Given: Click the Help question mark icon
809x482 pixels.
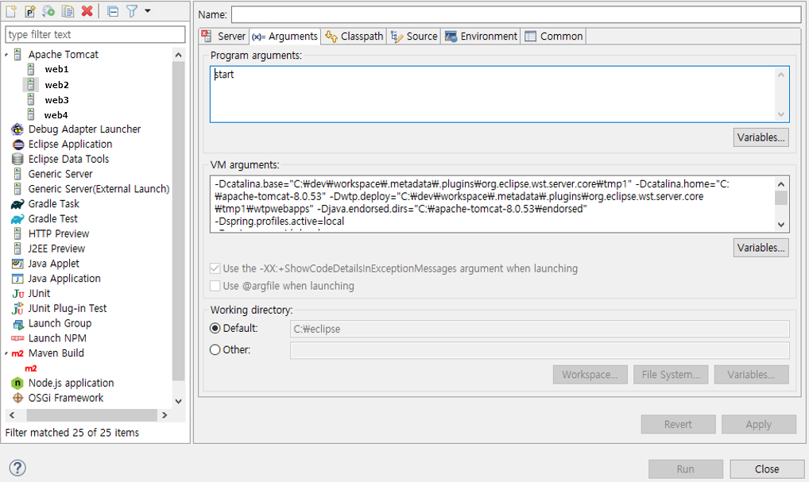Looking at the screenshot, I should click(17, 468).
